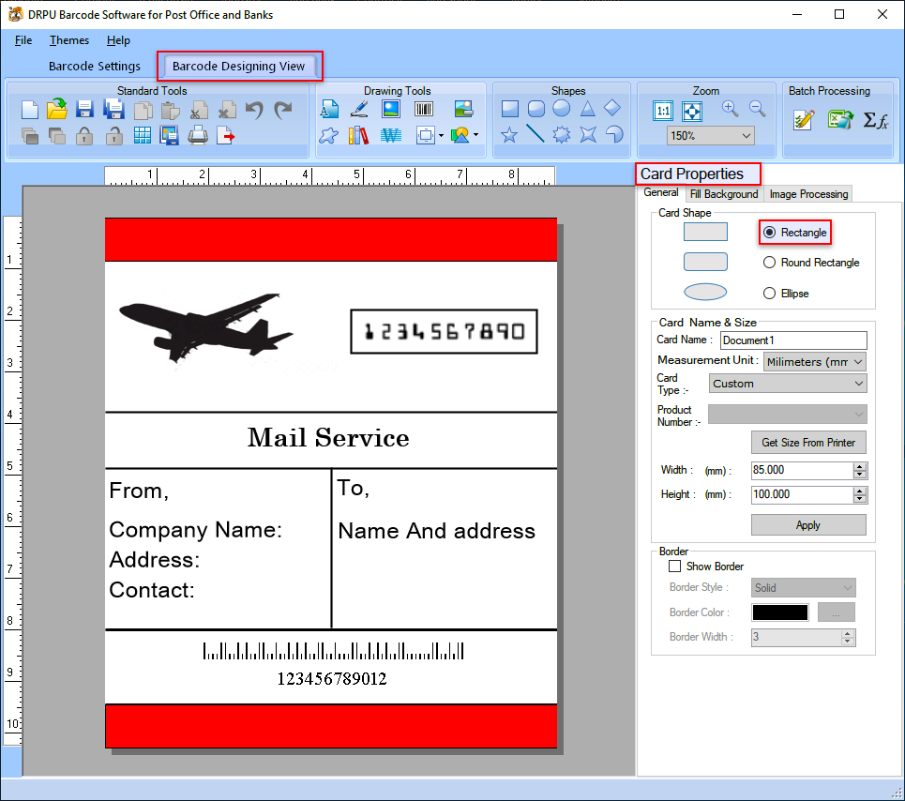Click the Width value field

tap(802, 470)
